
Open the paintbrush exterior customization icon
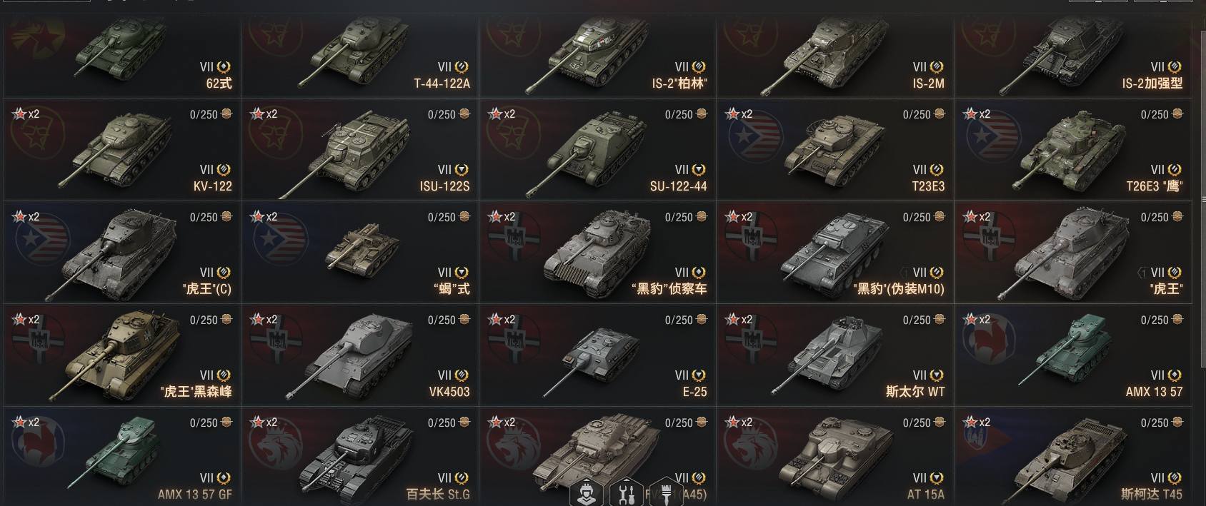point(666,492)
